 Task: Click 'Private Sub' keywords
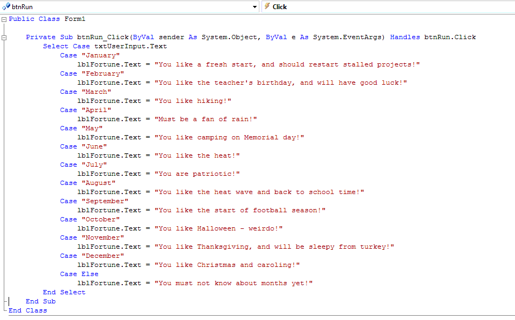49,37
